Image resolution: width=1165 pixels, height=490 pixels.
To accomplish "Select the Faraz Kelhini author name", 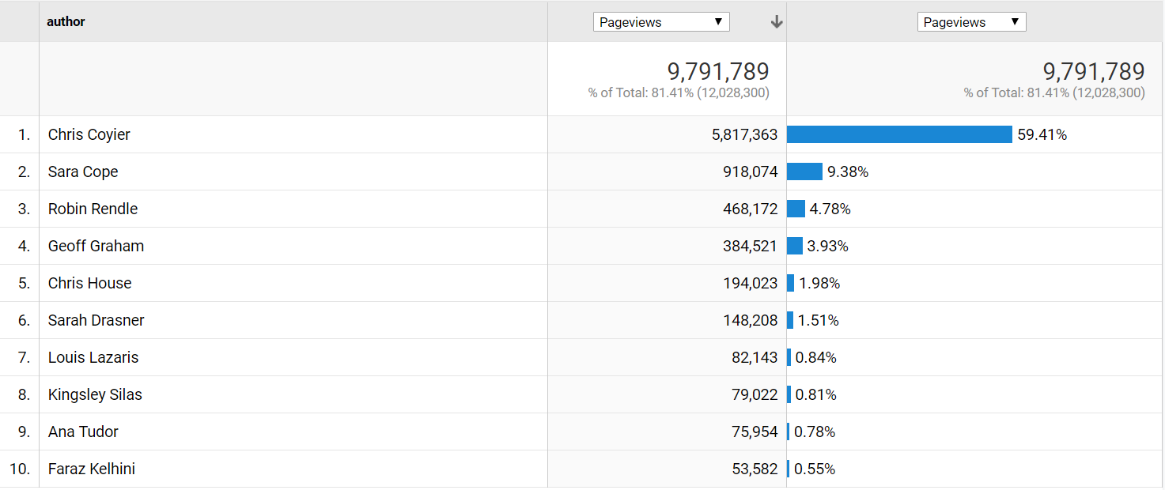I will (x=92, y=469).
